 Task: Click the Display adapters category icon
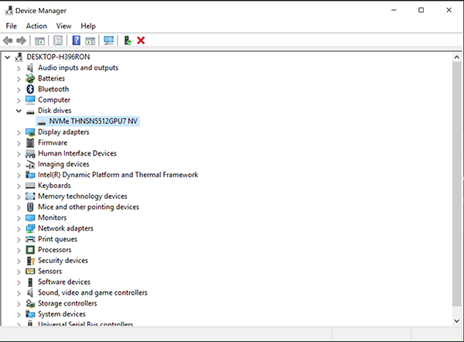coord(30,132)
